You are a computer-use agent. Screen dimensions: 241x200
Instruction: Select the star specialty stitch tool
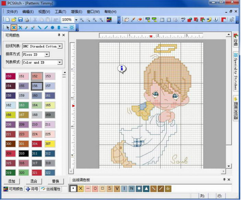(72, 28)
